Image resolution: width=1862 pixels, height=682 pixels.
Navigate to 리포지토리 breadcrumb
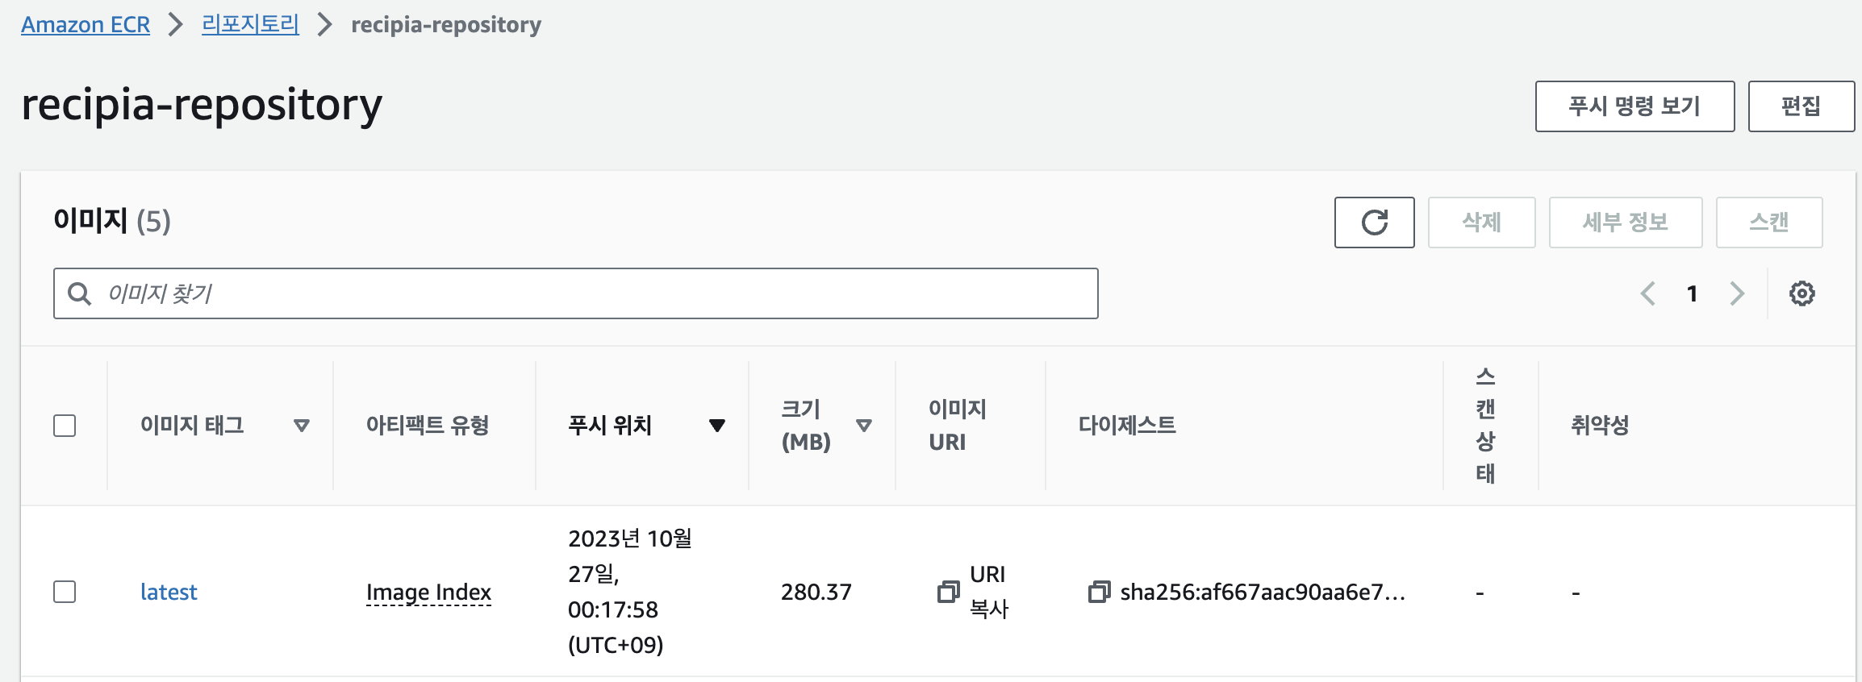pyautogui.click(x=250, y=25)
